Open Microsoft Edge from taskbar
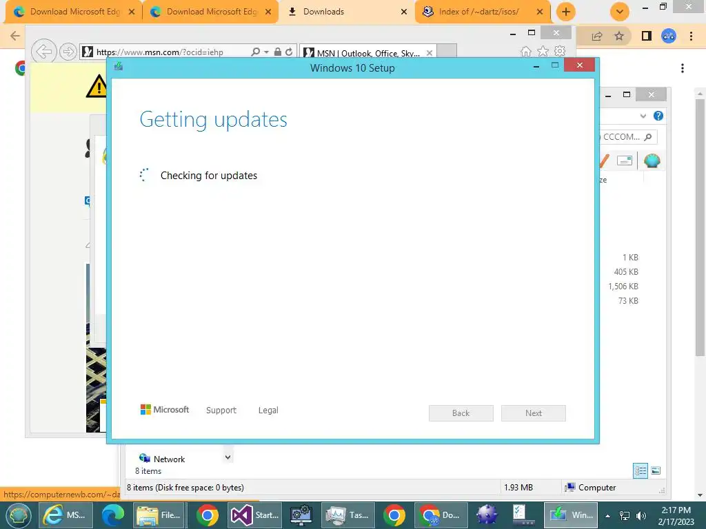Image resolution: width=706 pixels, height=529 pixels. (113, 515)
